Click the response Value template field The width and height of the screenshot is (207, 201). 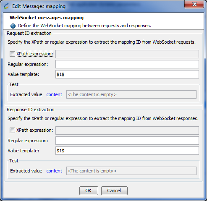(127, 151)
